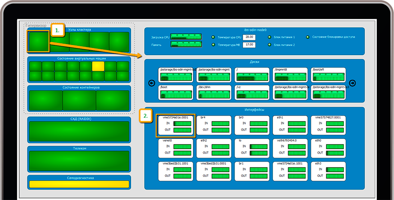Click the Температура CPU status indicator light
Screen dimensions: 394x200
tap(213, 37)
